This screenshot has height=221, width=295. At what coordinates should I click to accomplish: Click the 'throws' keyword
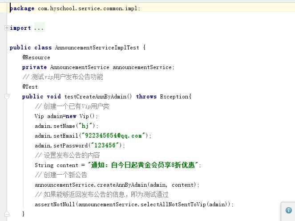coord(146,96)
